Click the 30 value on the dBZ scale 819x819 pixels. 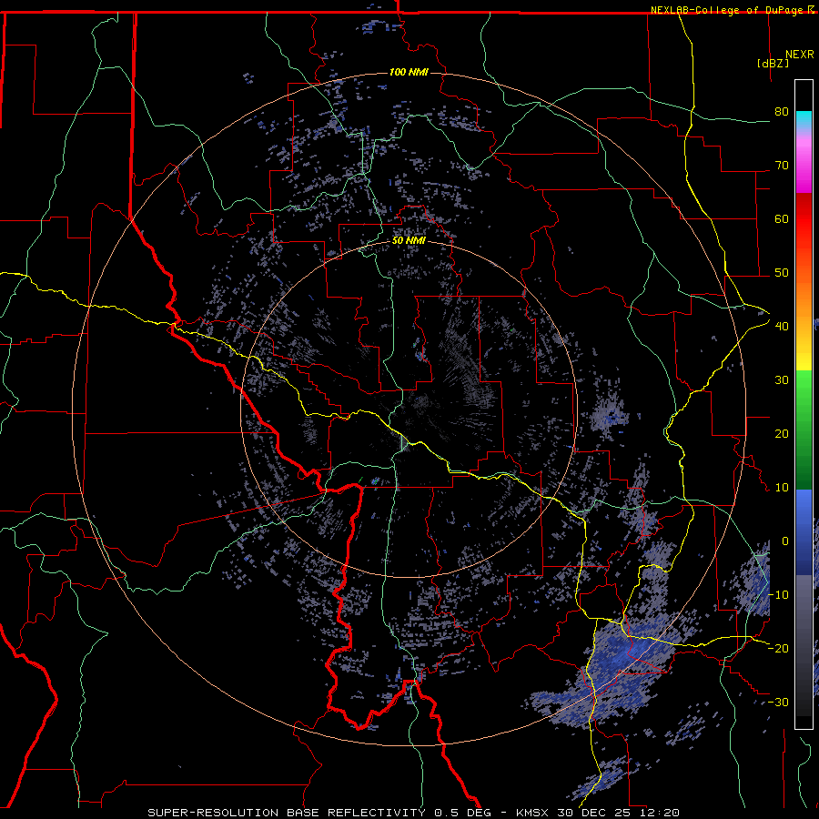pos(782,380)
